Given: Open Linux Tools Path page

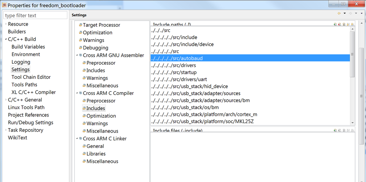Looking at the screenshot, I should tap(26, 107).
